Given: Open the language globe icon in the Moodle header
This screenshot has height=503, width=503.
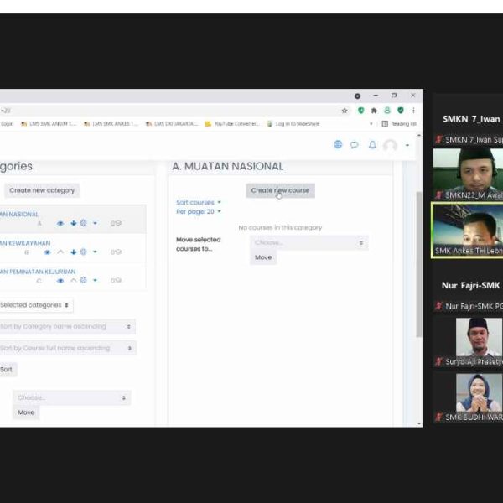Looking at the screenshot, I should [338, 145].
